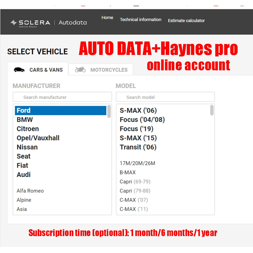The width and height of the screenshot is (253, 253).
Task: Go to Technical information
Action: click(x=140, y=19)
